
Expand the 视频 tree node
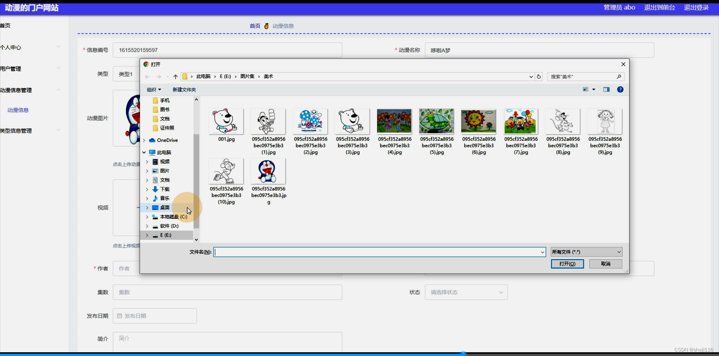(147, 162)
